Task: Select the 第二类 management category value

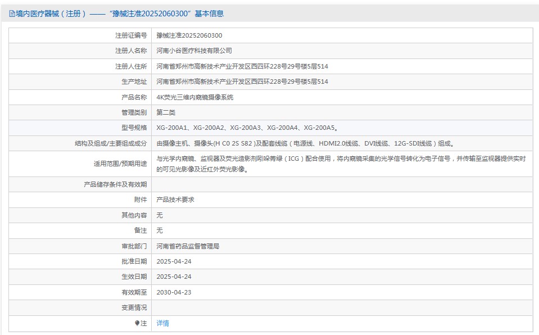Action: pyautogui.click(x=166, y=112)
